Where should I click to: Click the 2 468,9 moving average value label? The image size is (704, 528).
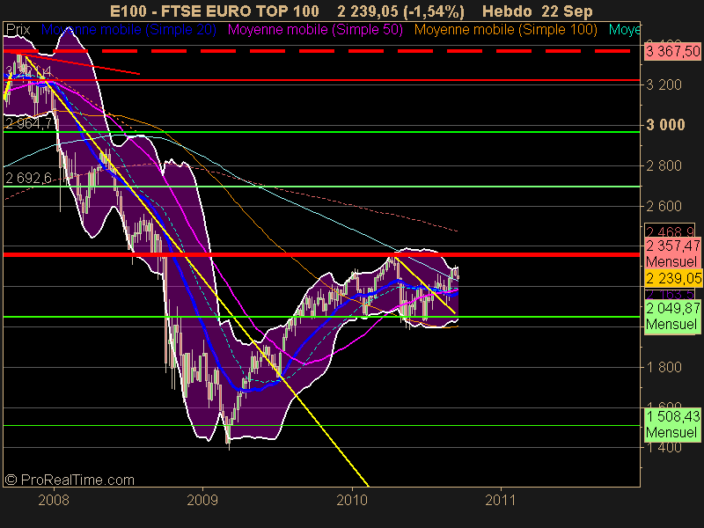click(x=670, y=231)
